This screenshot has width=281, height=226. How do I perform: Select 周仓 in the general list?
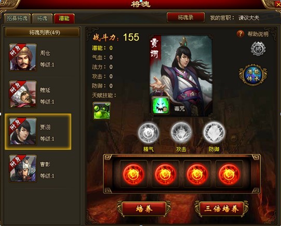(x=38, y=58)
